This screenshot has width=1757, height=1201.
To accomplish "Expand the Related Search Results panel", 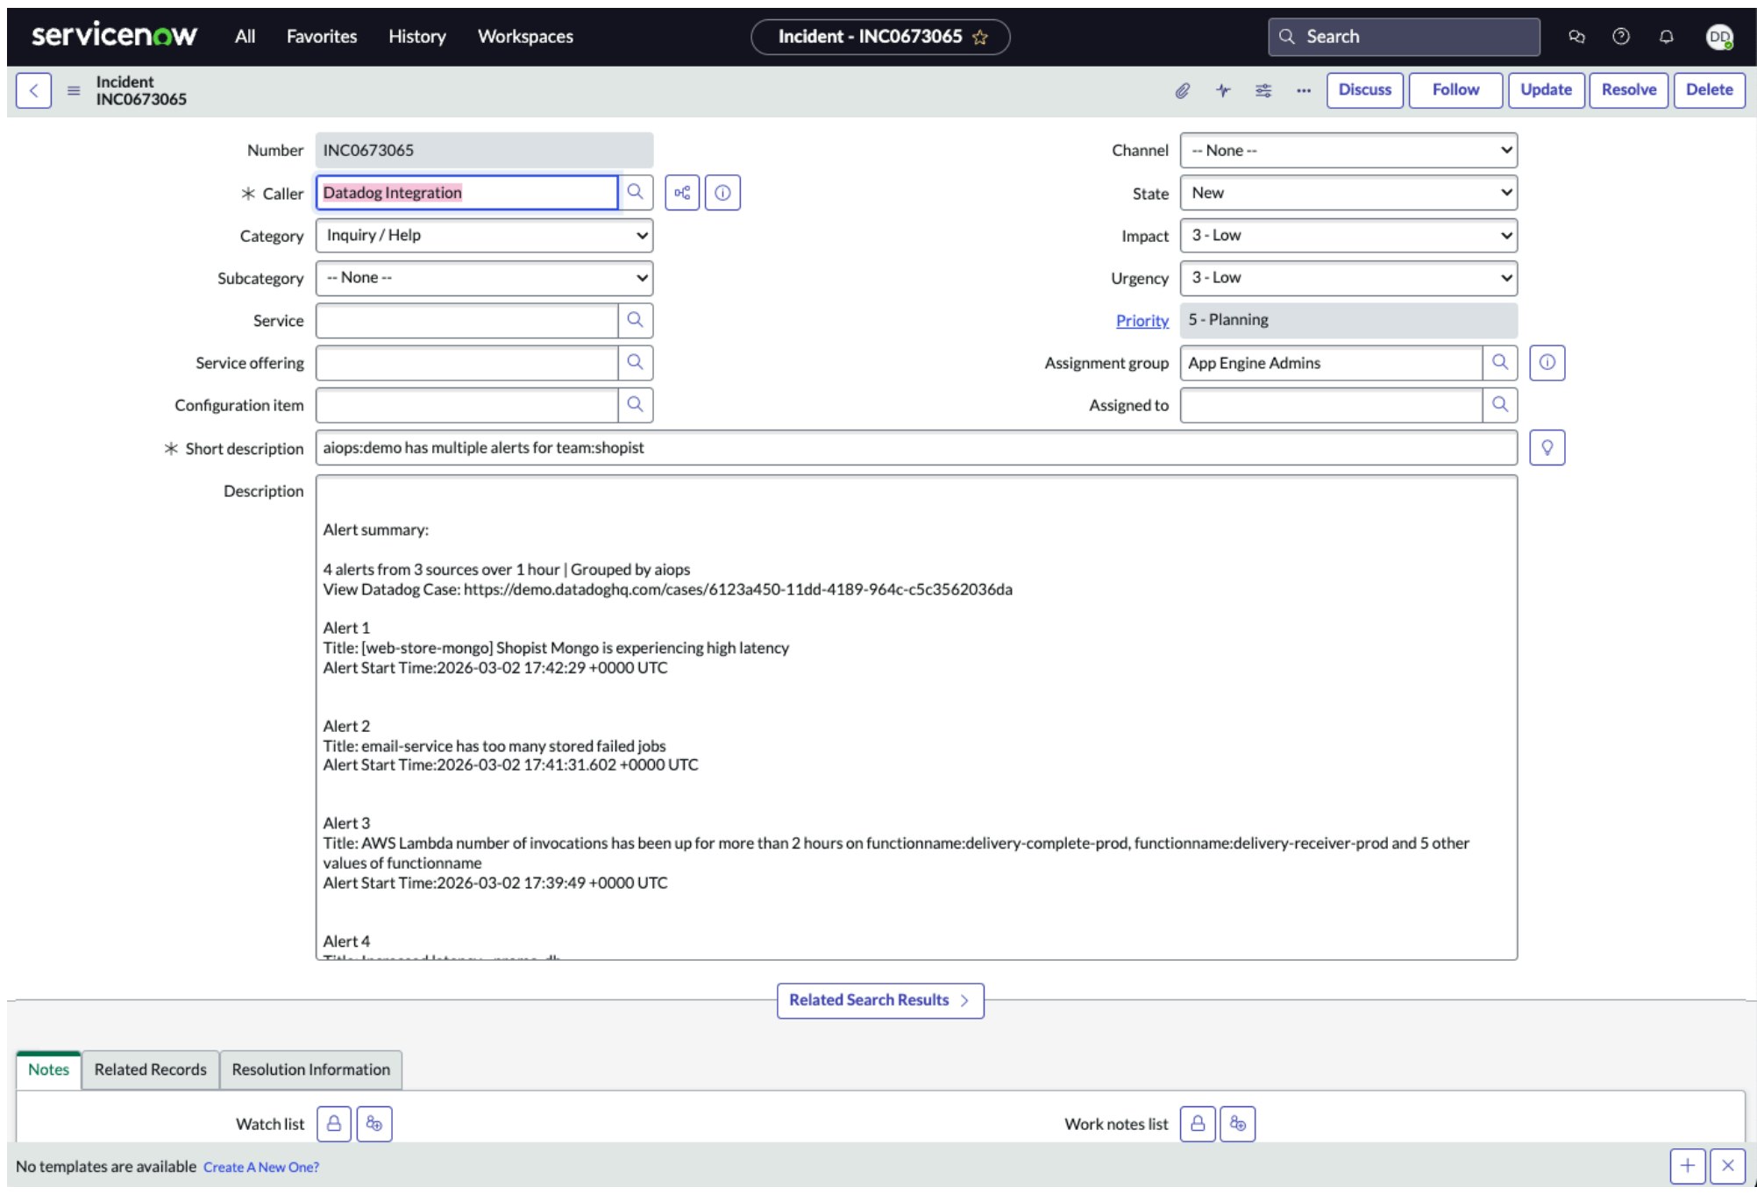I will [880, 1000].
